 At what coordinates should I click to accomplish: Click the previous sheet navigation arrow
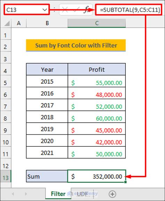coord(13,194)
